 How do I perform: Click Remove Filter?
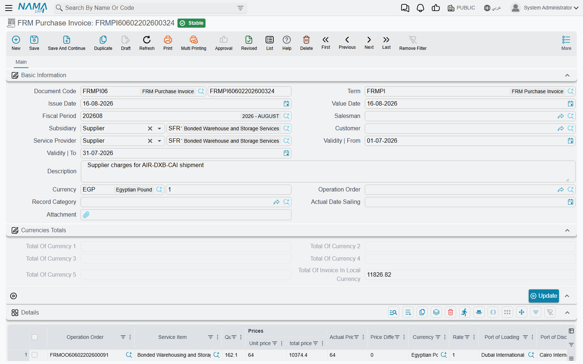pyautogui.click(x=413, y=43)
